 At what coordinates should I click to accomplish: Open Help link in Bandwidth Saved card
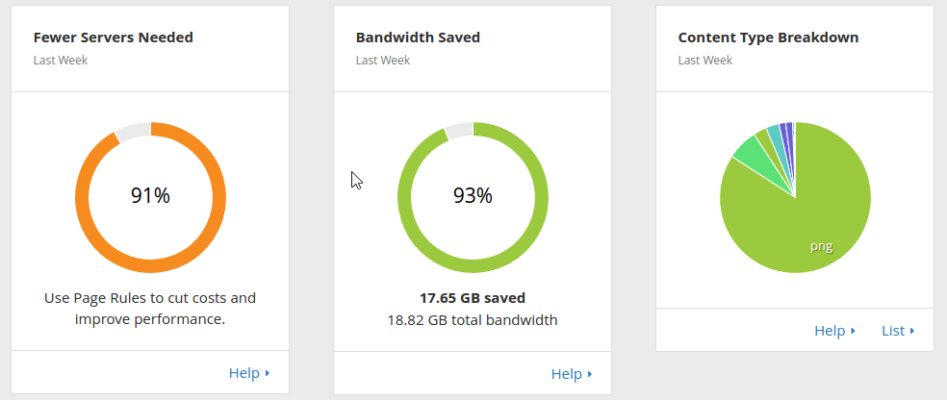tap(567, 374)
